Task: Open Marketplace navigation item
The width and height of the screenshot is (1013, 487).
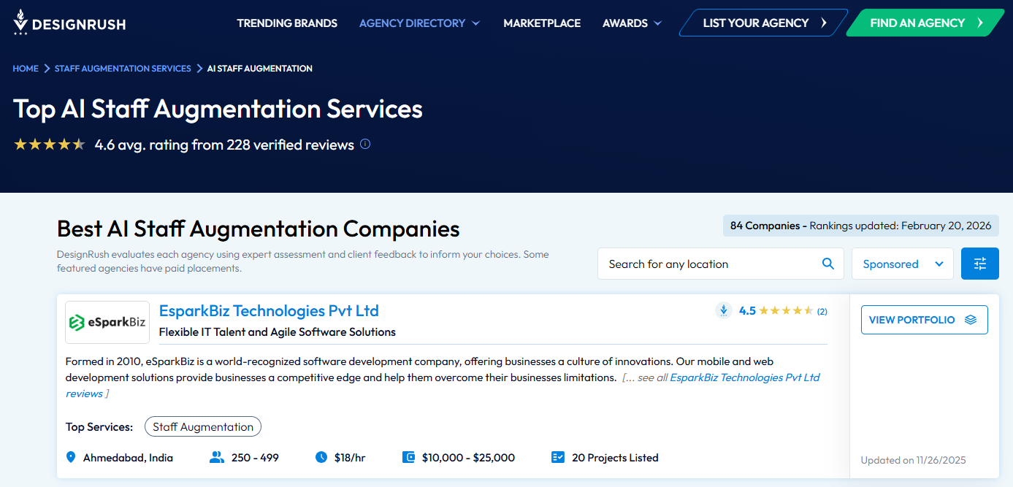Action: pyautogui.click(x=542, y=23)
